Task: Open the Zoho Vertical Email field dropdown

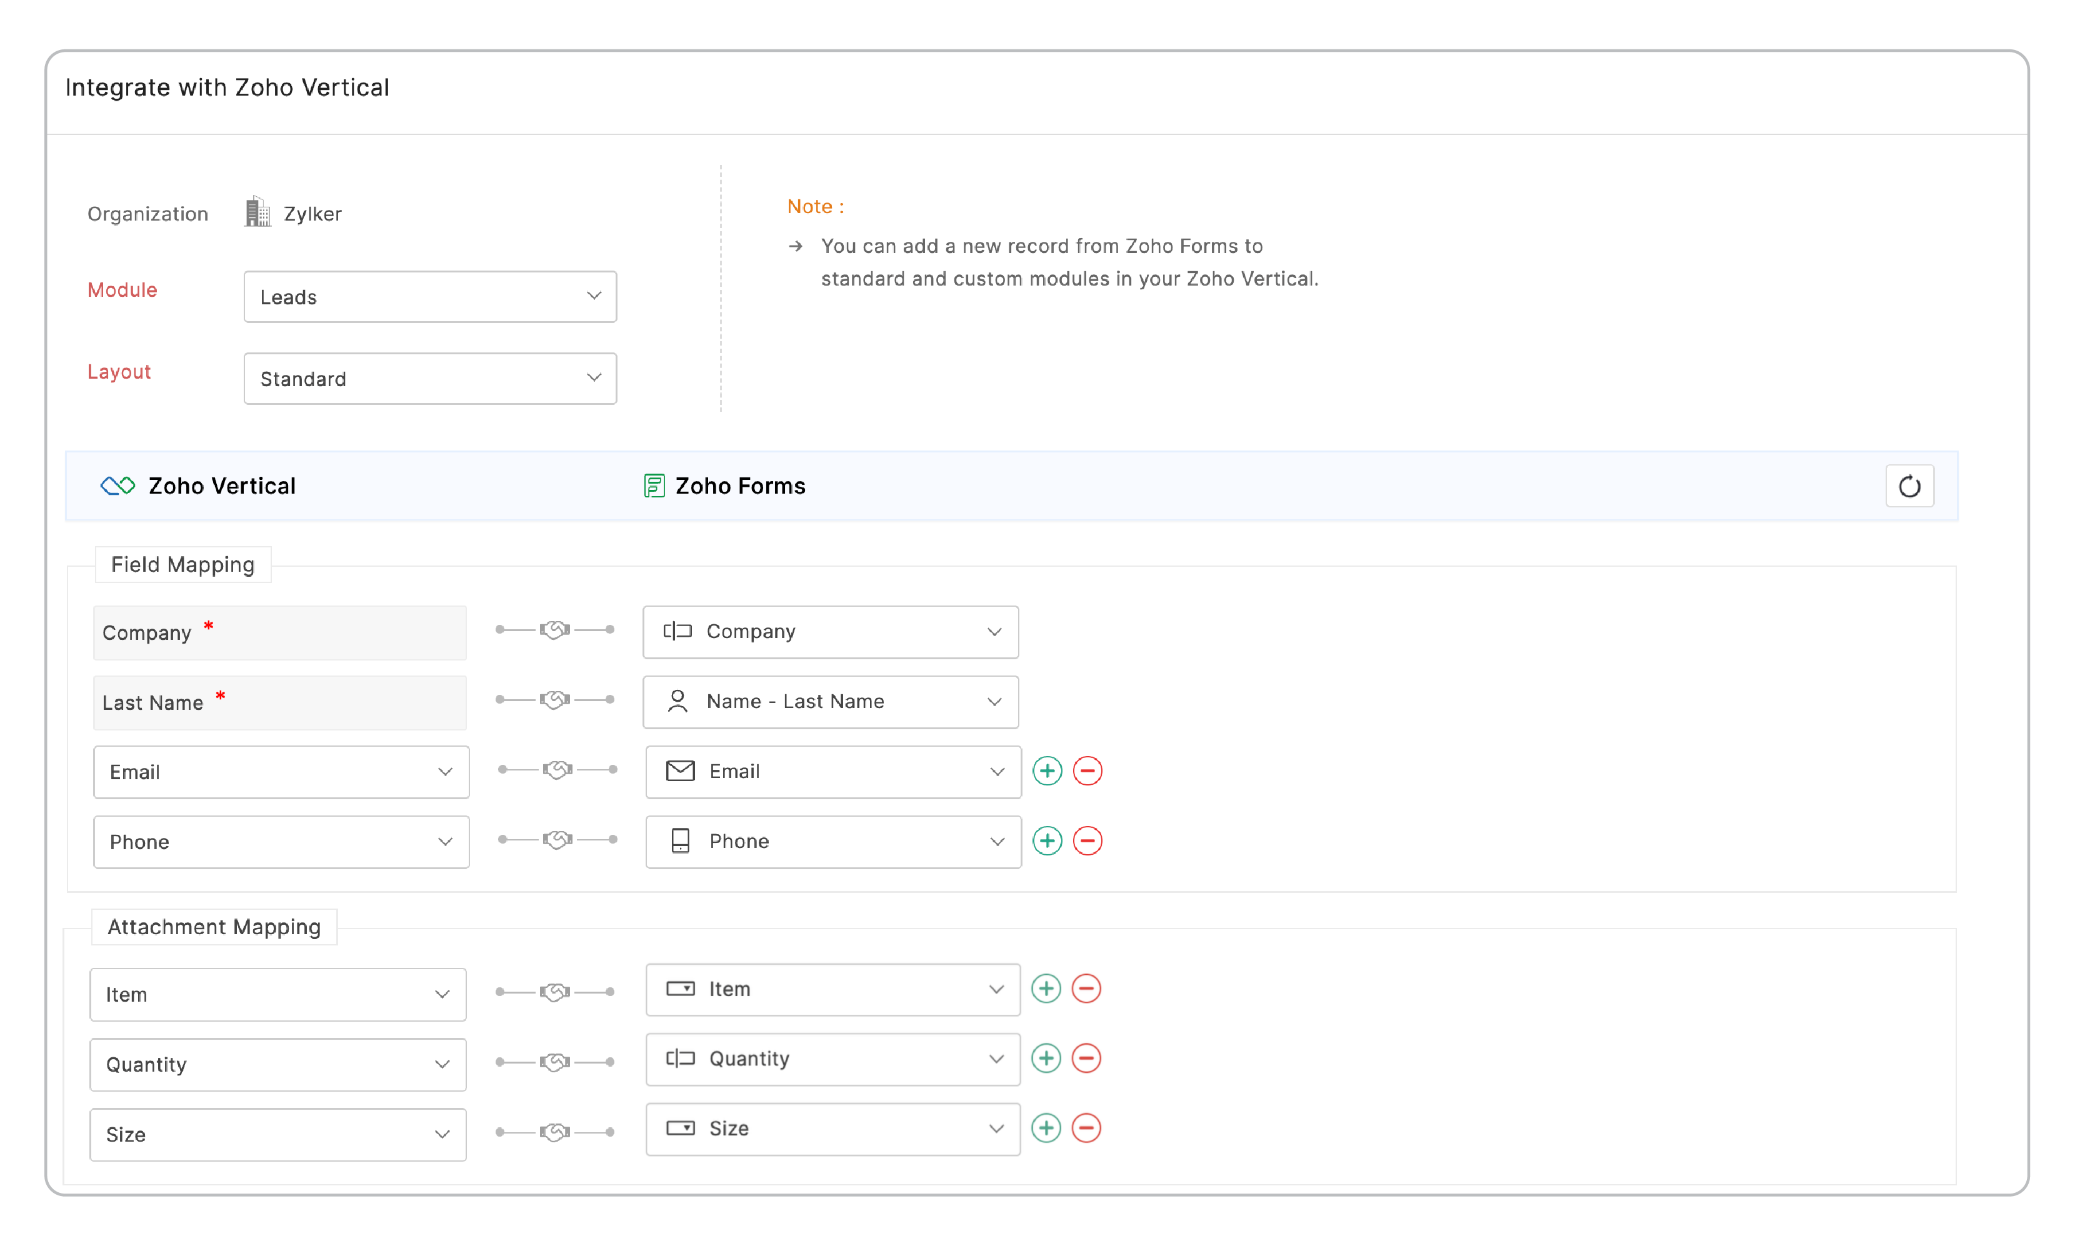Action: [281, 772]
